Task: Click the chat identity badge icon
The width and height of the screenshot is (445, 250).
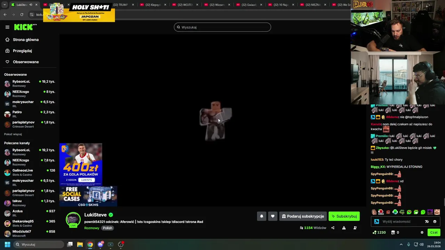Action: 377,222
